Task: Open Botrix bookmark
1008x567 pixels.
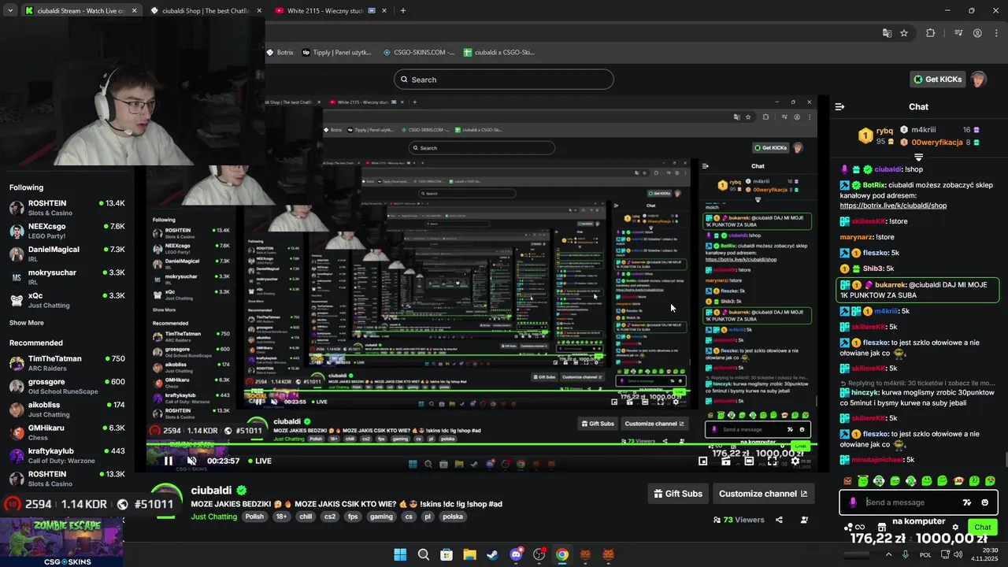Action: click(280, 52)
